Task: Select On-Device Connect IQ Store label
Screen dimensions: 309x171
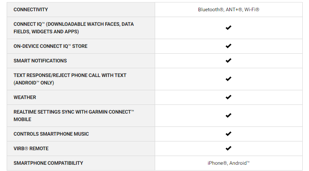Action: click(50, 46)
